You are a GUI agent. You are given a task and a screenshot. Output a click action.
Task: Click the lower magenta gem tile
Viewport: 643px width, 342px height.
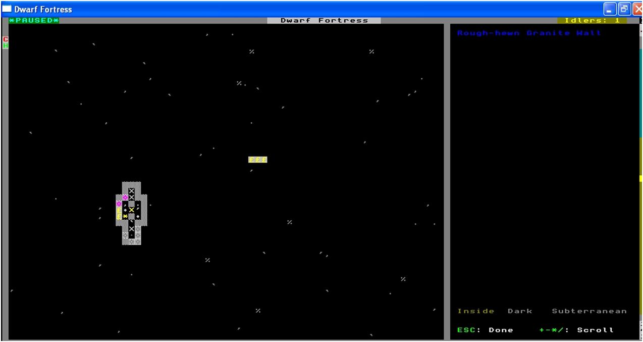click(x=119, y=204)
